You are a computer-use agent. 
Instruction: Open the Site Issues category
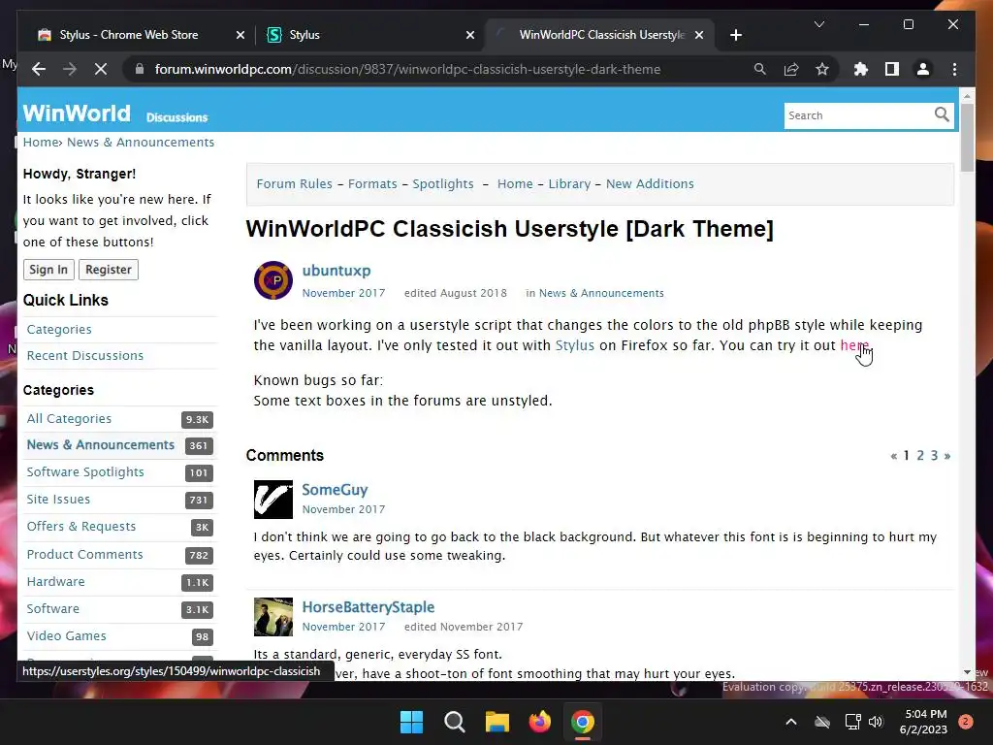(58, 500)
